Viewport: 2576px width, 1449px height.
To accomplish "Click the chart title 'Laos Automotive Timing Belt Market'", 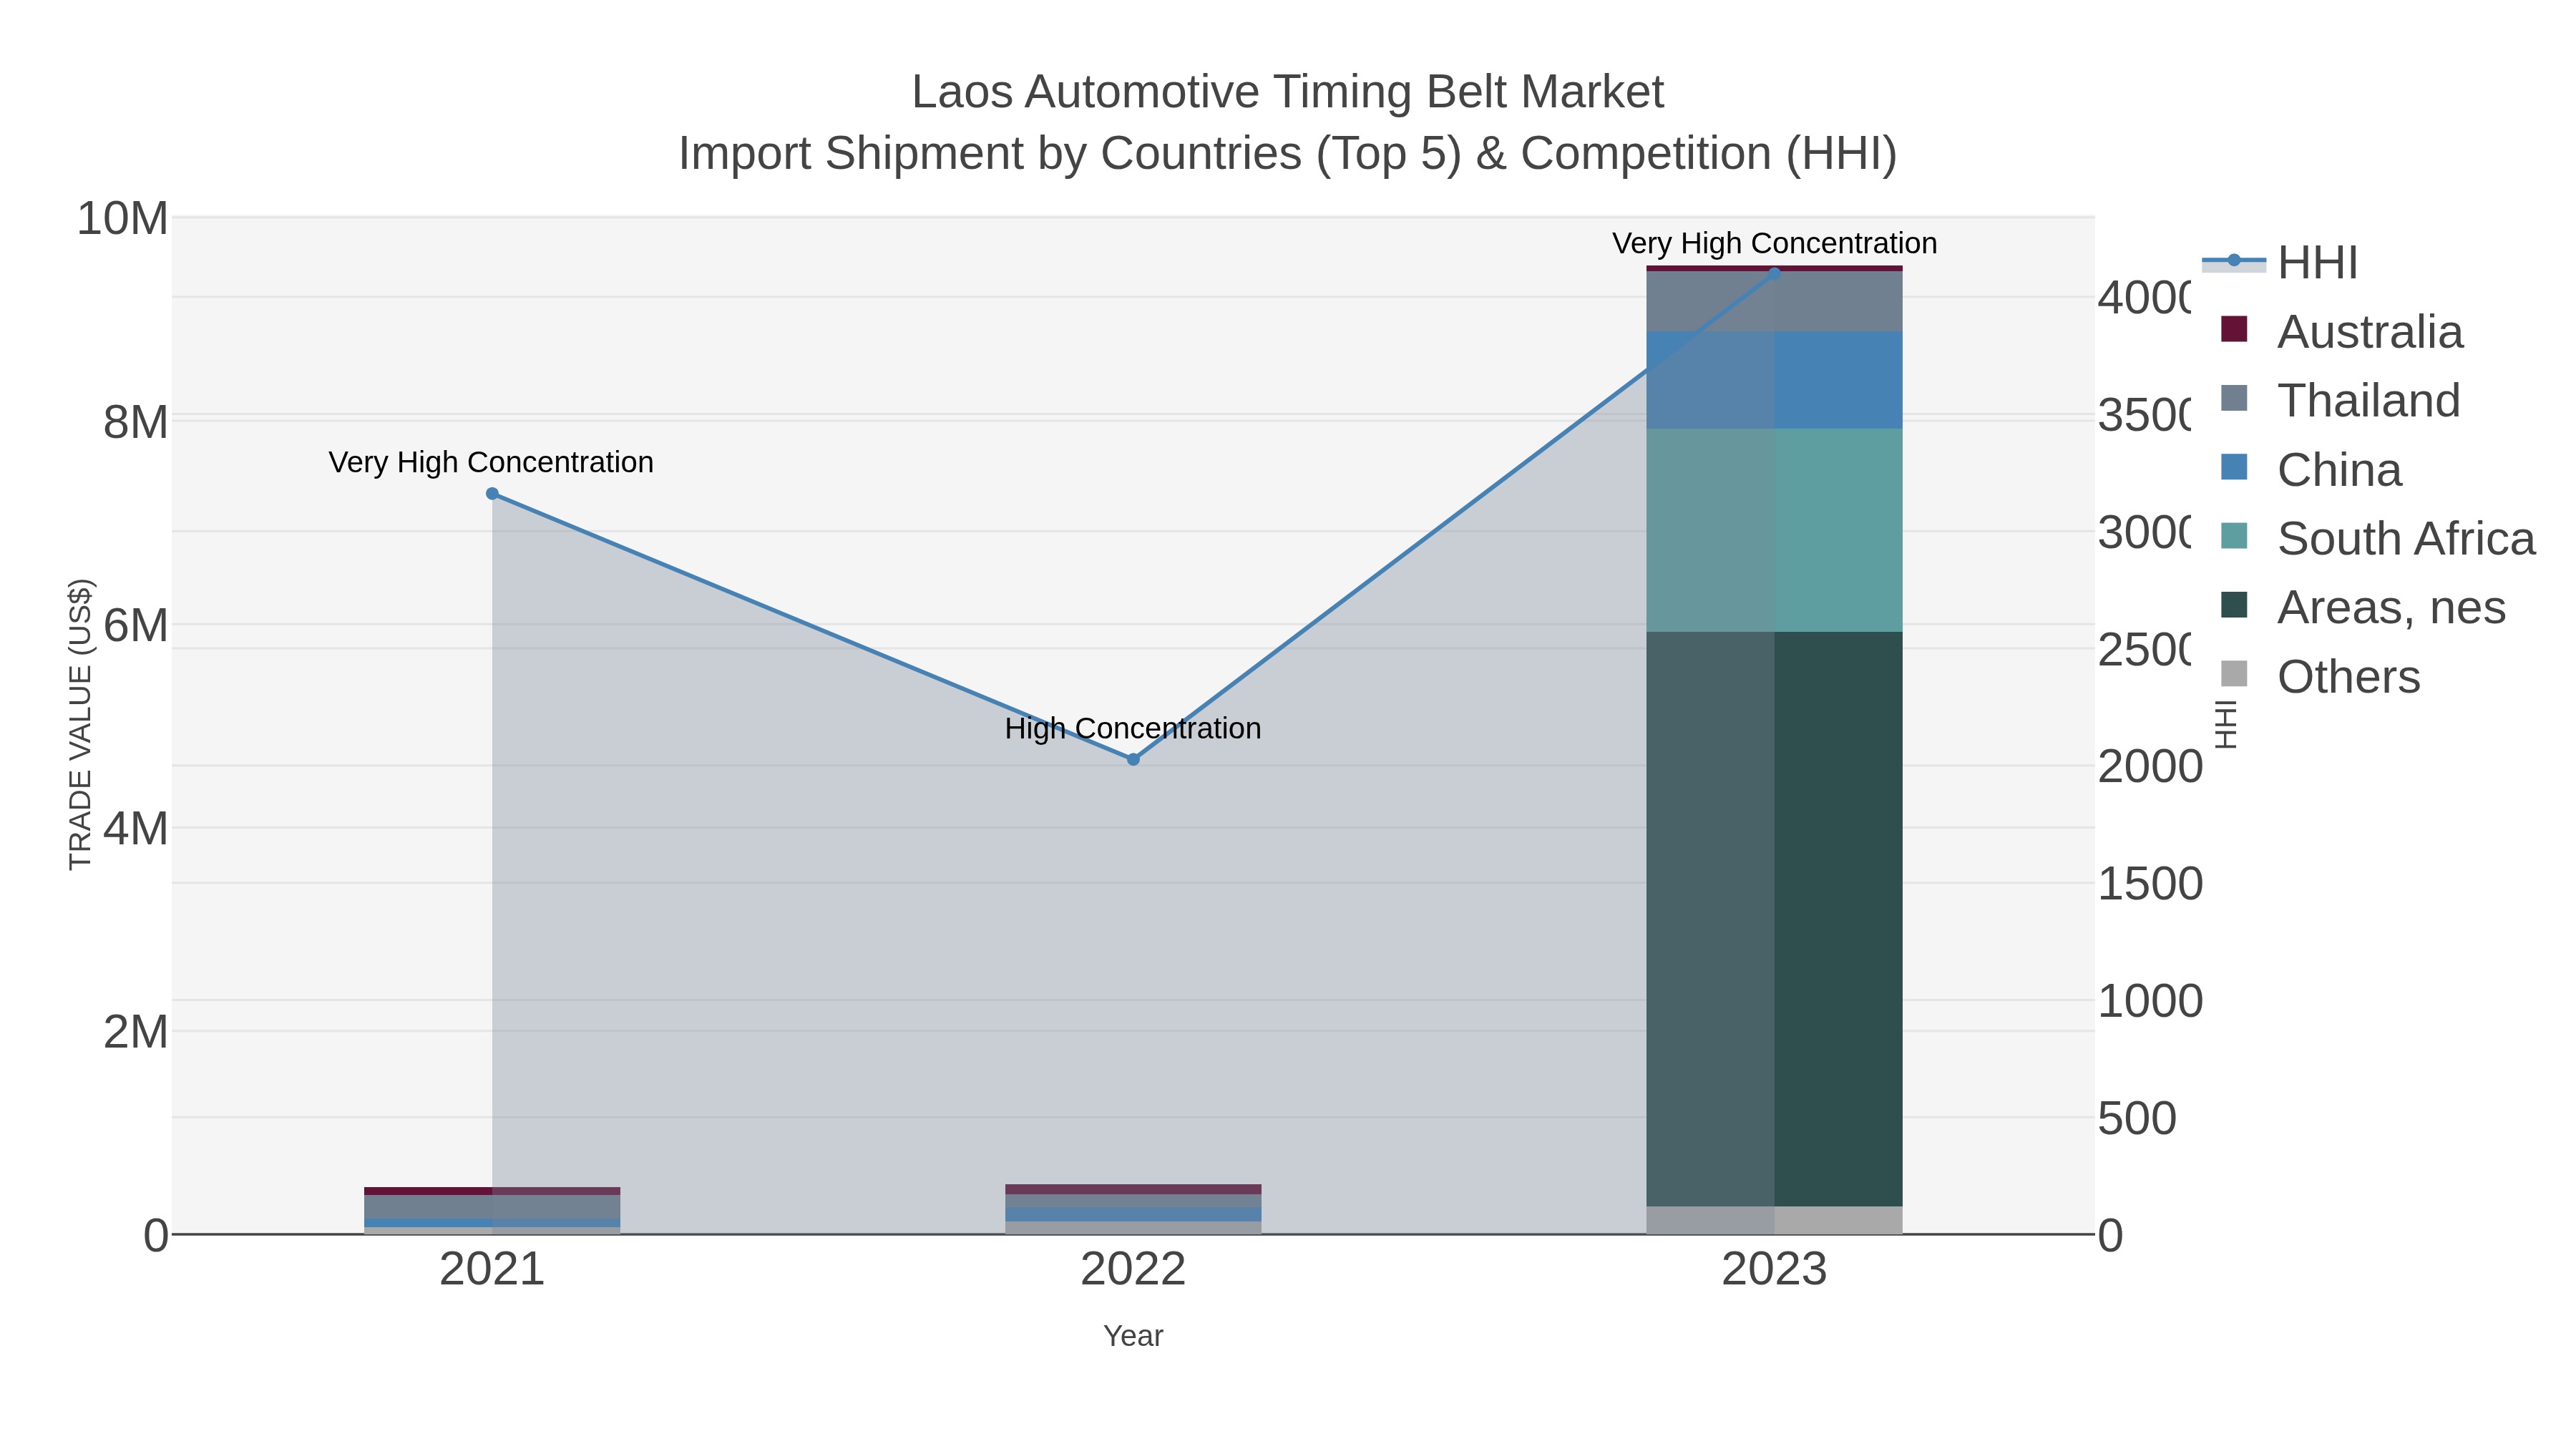I will (1288, 92).
